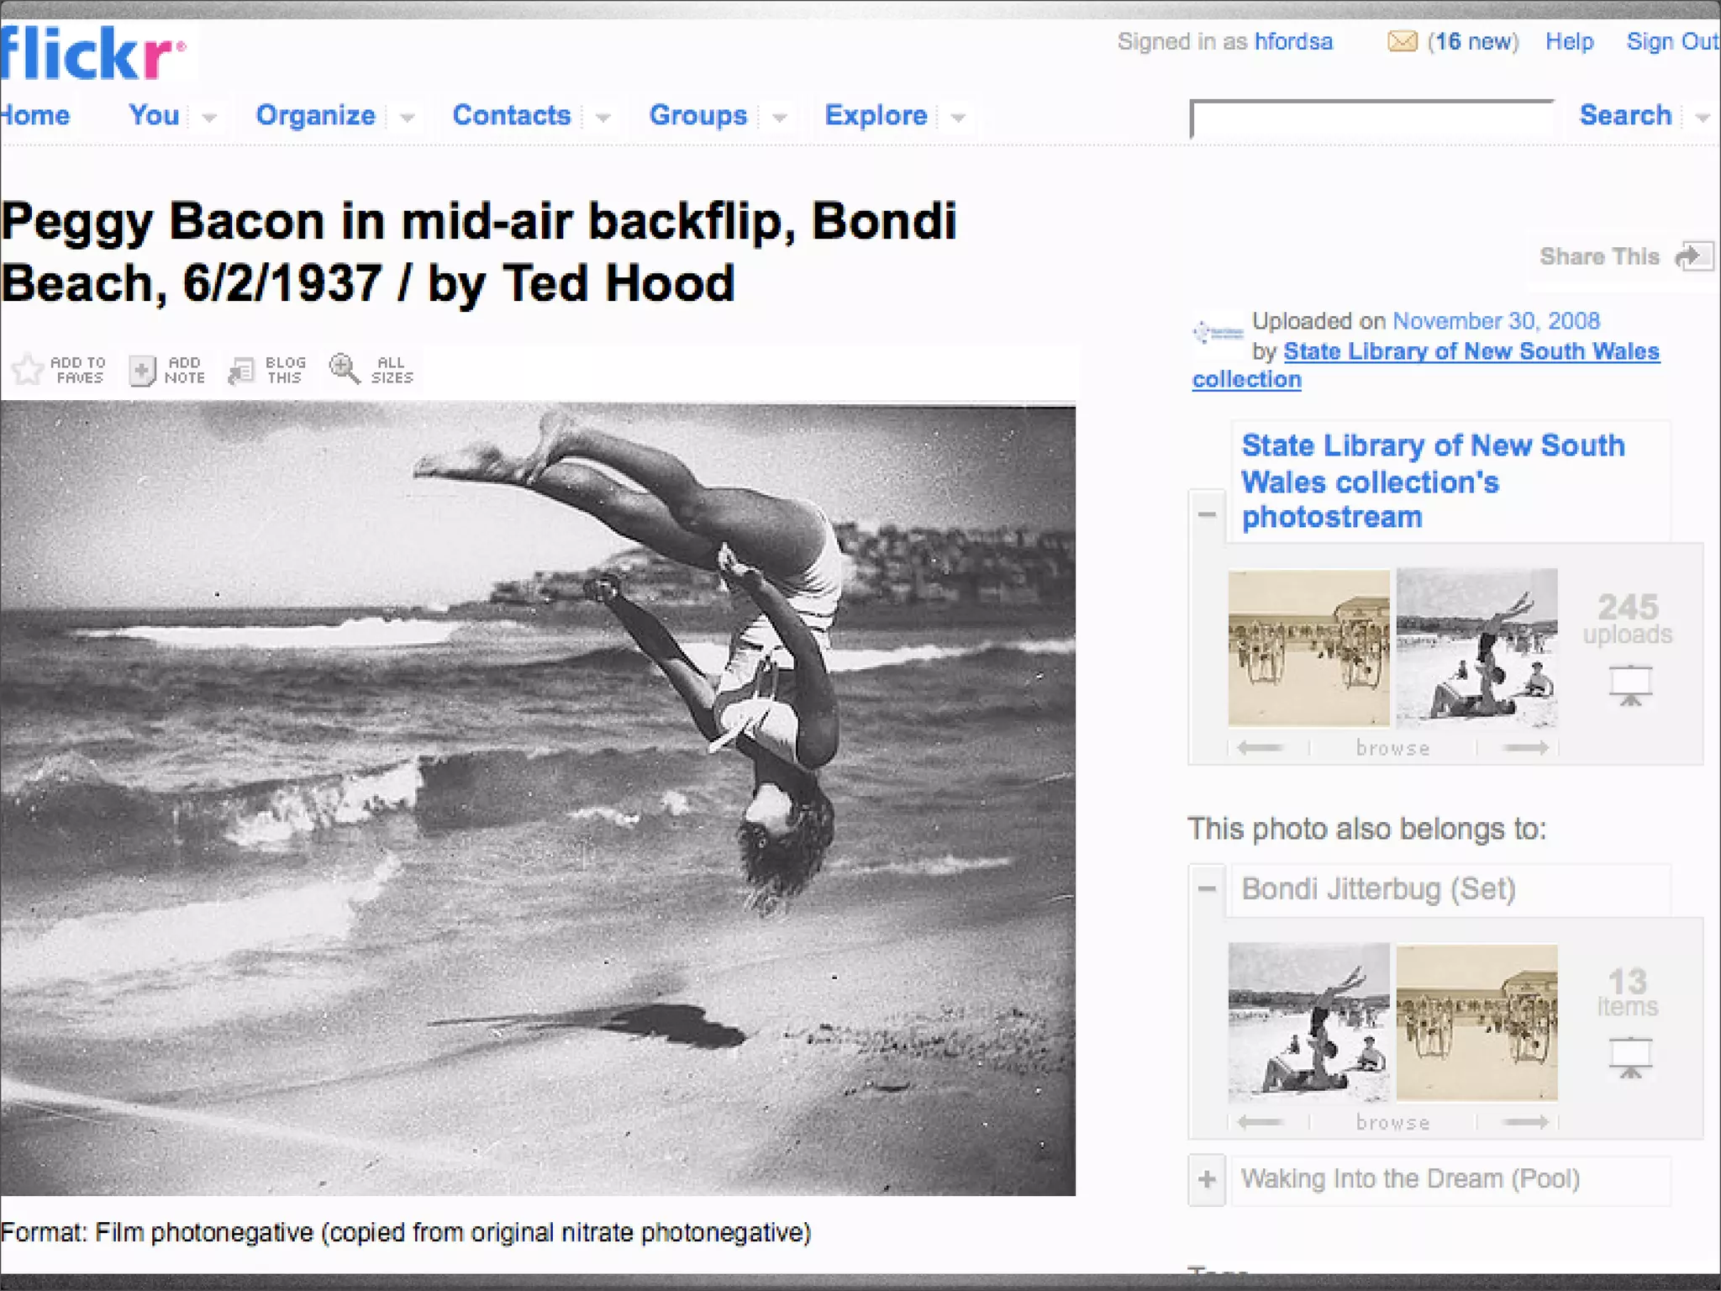Click the Share This arrow icon
Screen dimensions: 1721x1291
tap(1693, 256)
